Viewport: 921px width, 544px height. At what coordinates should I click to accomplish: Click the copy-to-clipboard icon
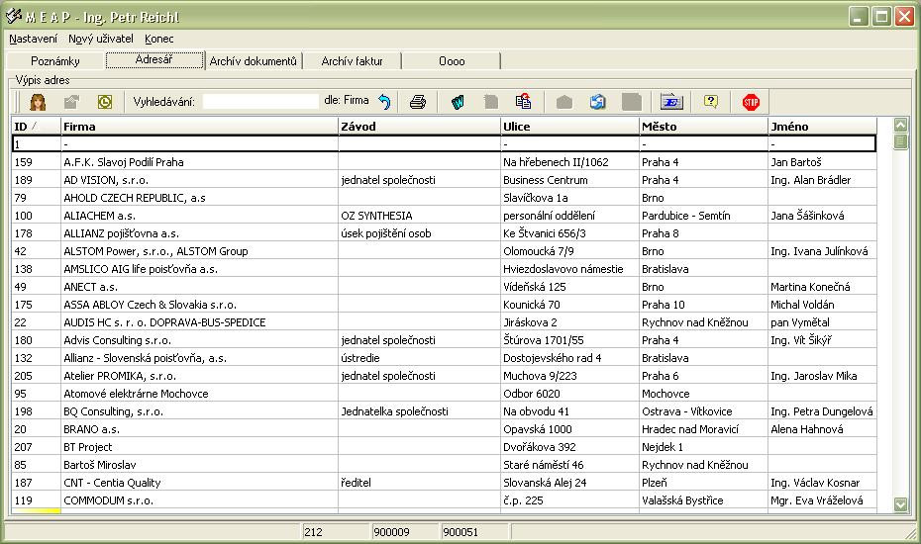click(523, 102)
